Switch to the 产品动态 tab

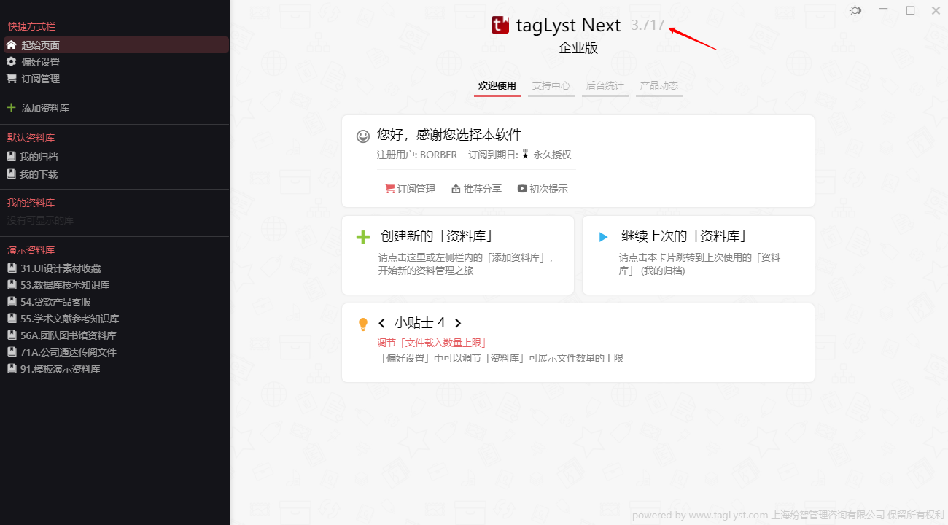click(x=659, y=86)
